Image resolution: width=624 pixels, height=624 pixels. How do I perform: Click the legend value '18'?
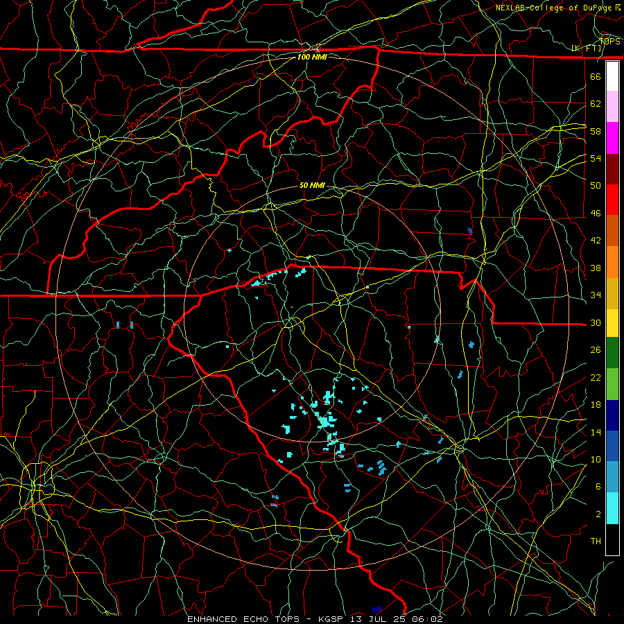click(596, 405)
